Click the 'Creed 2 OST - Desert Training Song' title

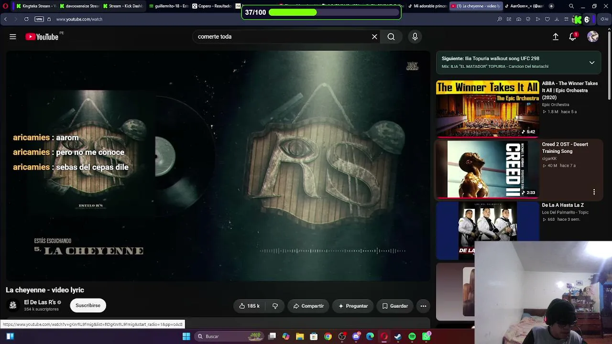(x=565, y=148)
